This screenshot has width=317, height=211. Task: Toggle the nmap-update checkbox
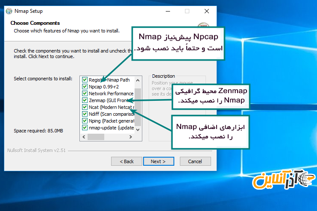pyautogui.click(x=85, y=128)
